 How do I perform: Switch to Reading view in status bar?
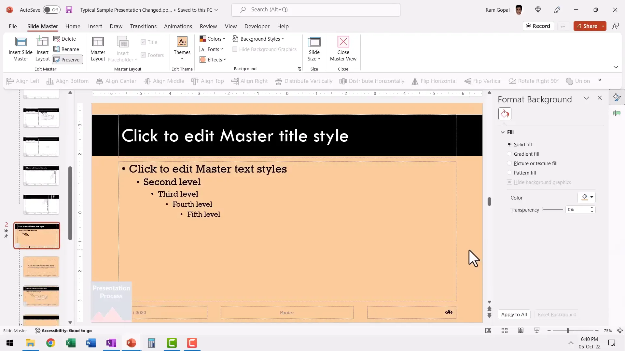tap(521, 331)
